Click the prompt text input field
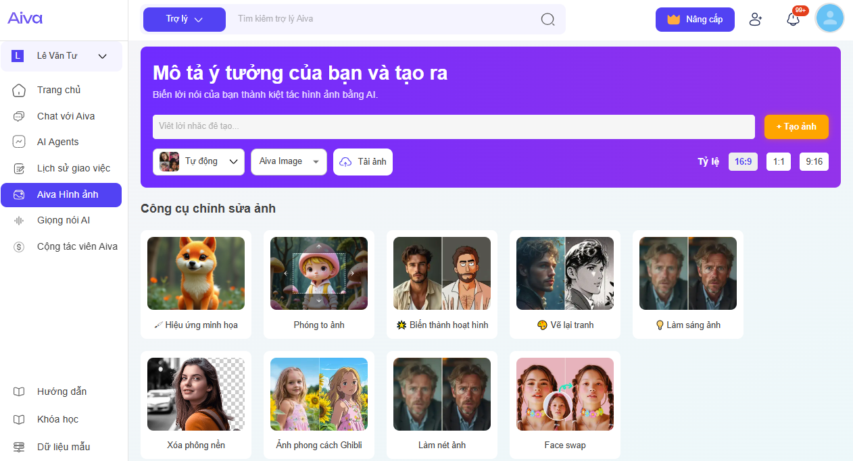Image resolution: width=853 pixels, height=461 pixels. coord(453,127)
